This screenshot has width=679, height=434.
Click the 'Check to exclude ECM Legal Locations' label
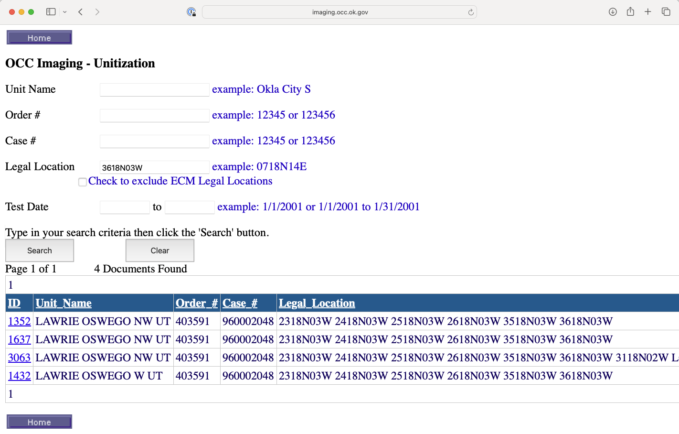pos(180,181)
